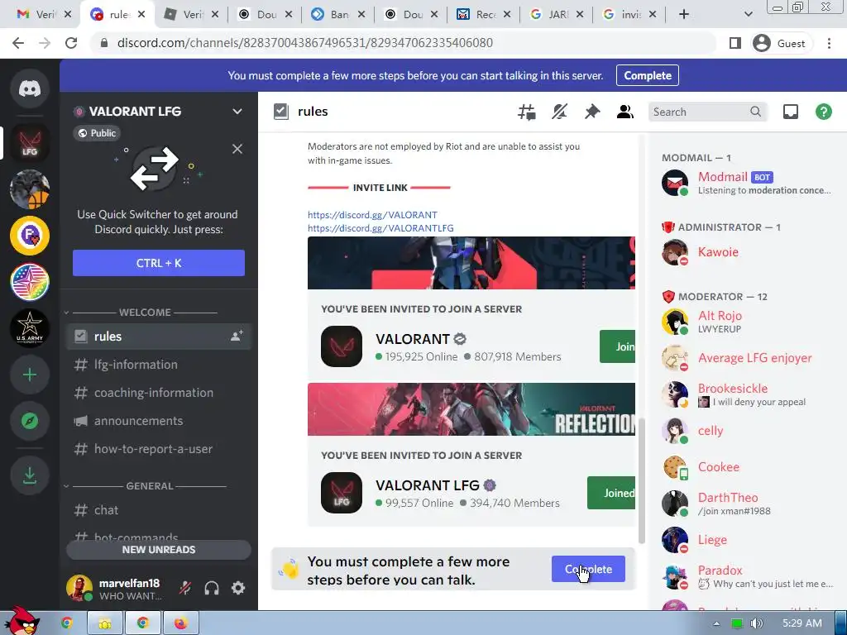Toggle microphone mute in user panel
This screenshot has width=847, height=635.
[x=185, y=588]
